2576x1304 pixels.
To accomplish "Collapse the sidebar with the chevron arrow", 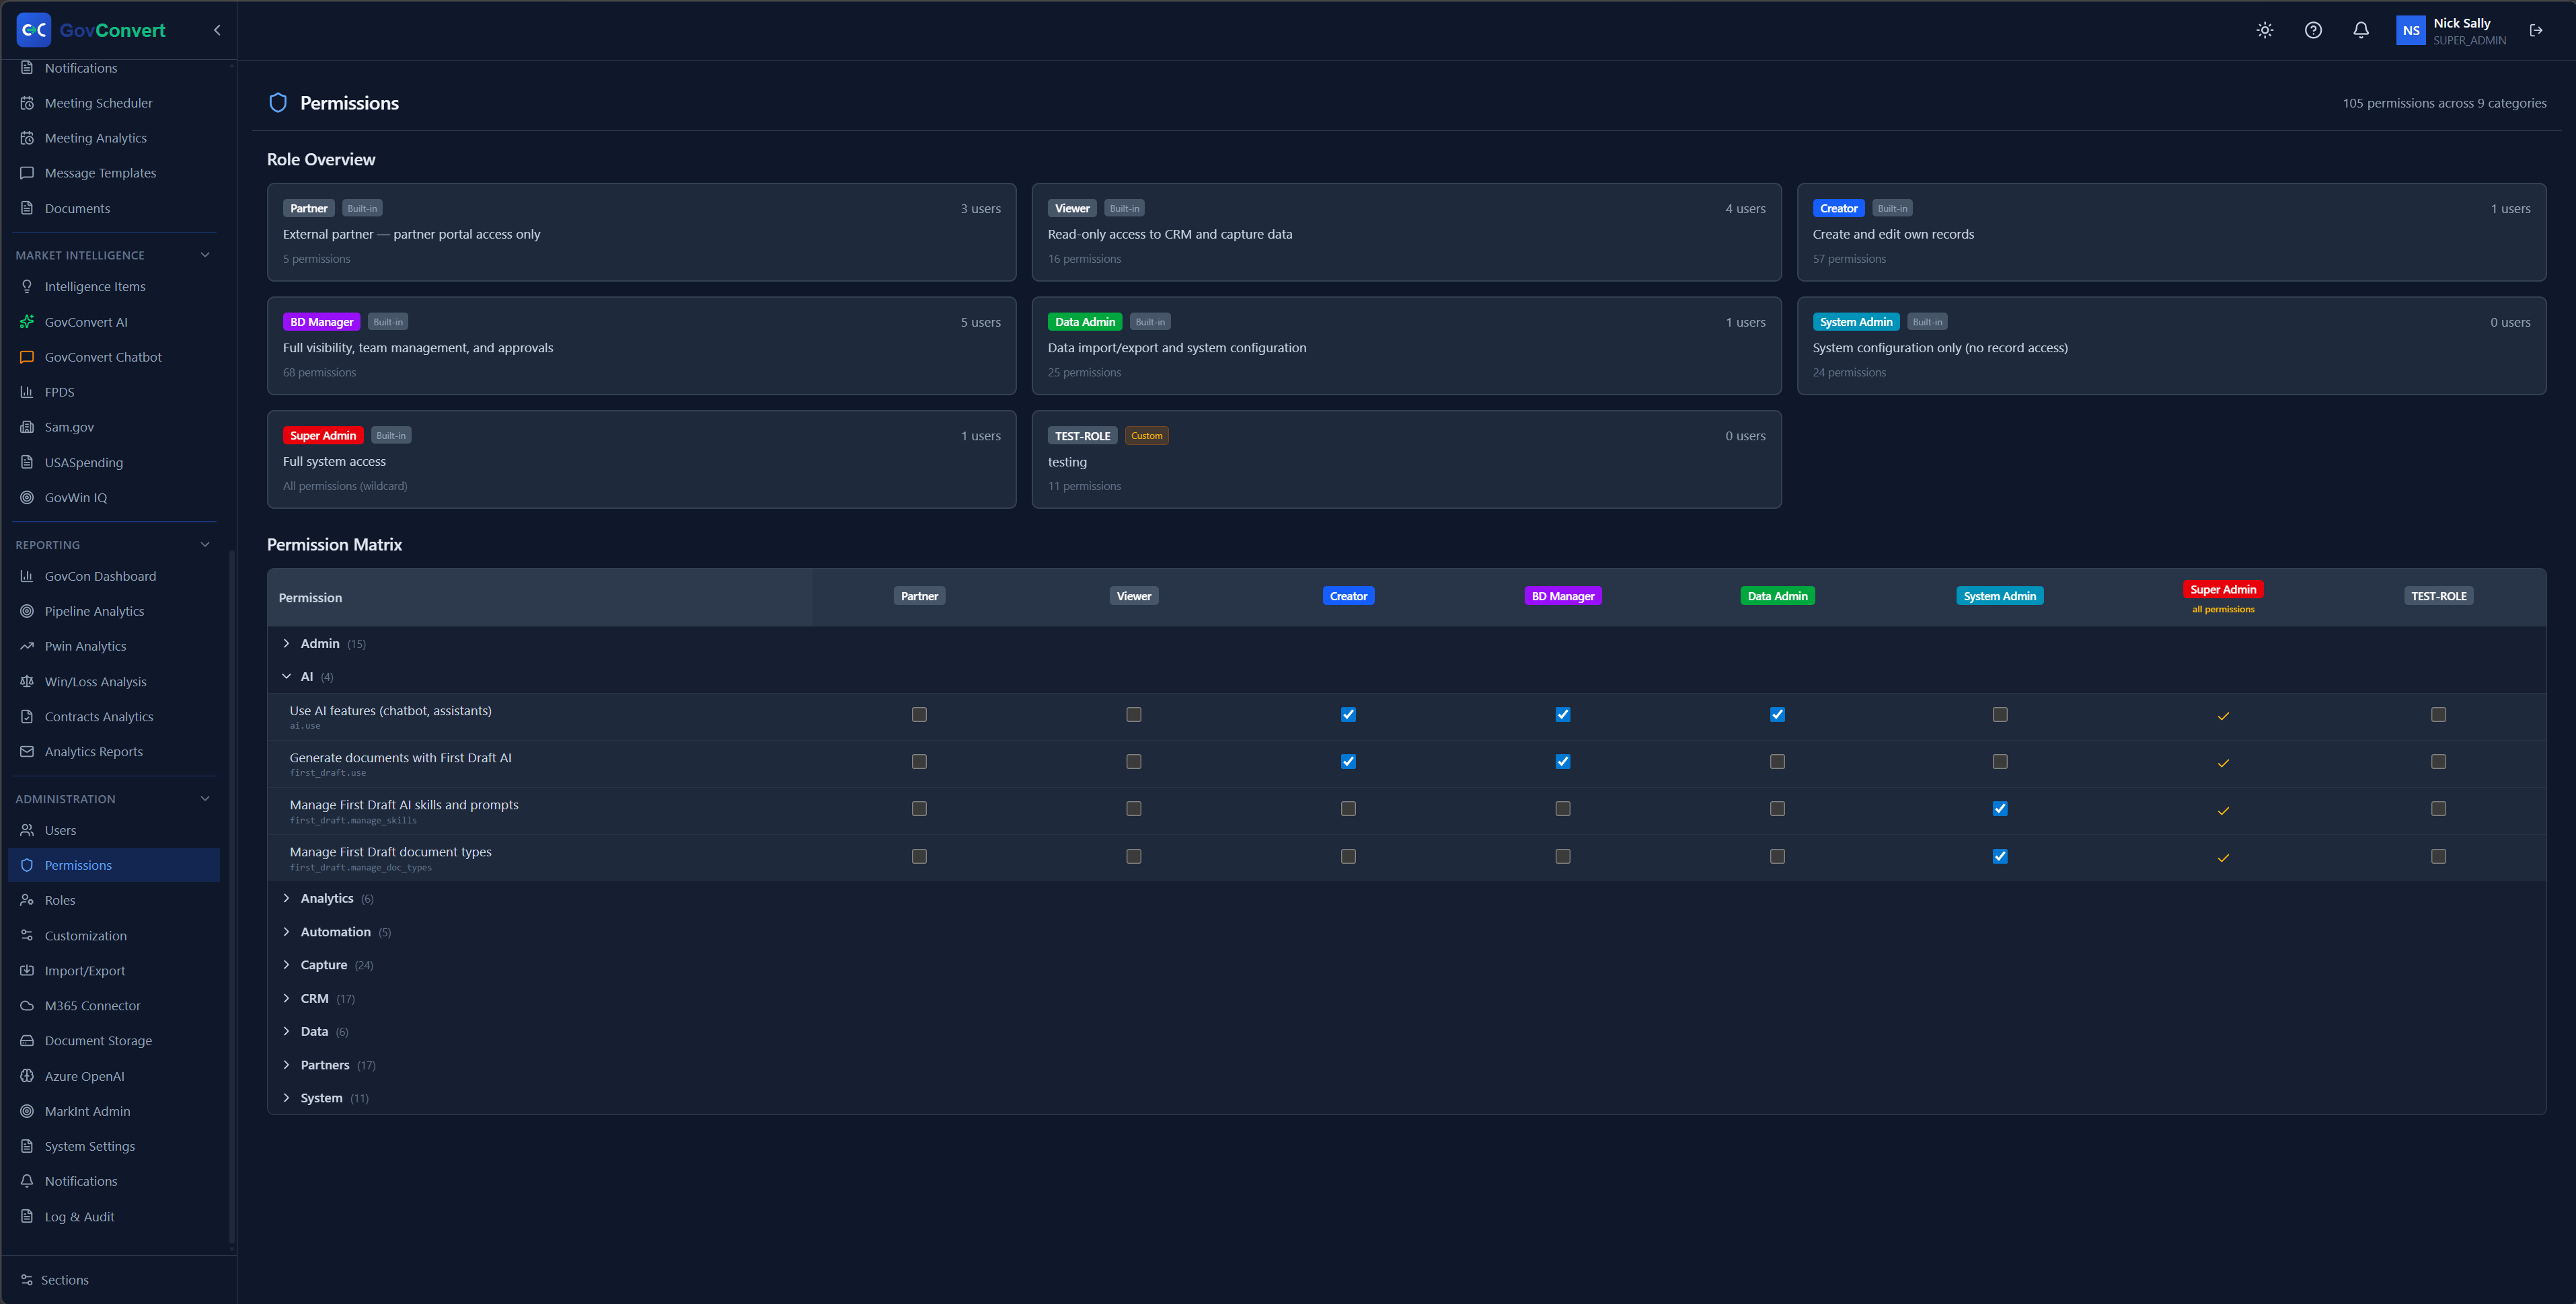I will [217, 30].
